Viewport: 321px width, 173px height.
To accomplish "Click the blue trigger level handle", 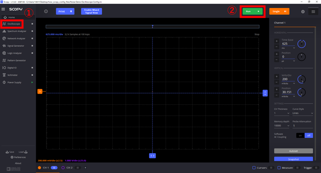I will 265,93.
